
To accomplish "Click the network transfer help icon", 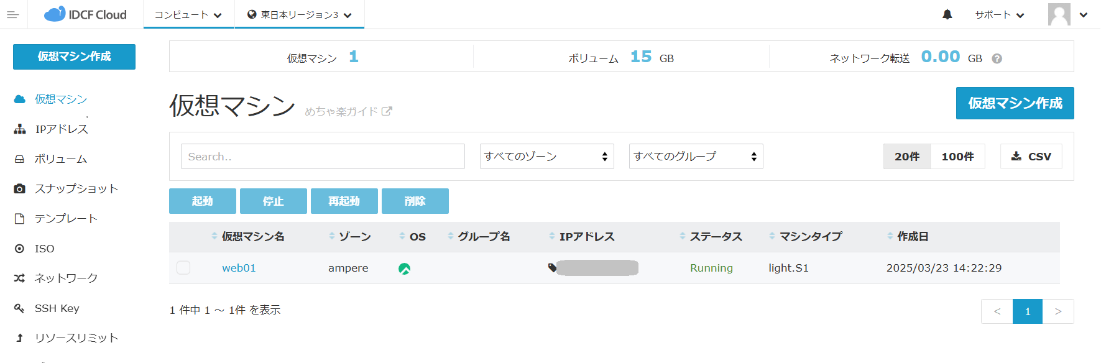I will tap(997, 58).
